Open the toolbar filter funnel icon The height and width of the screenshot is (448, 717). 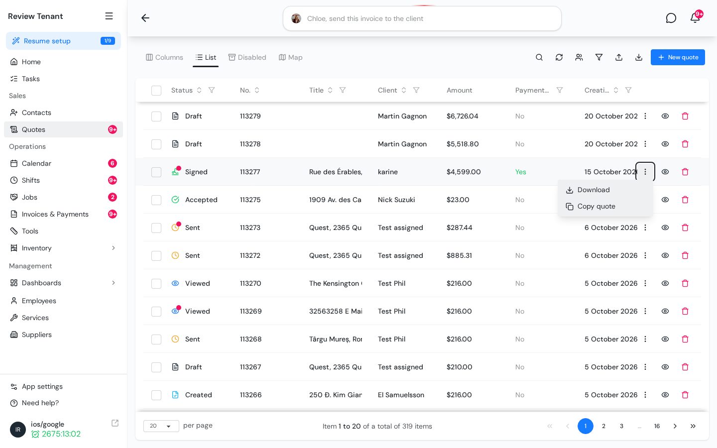click(599, 57)
